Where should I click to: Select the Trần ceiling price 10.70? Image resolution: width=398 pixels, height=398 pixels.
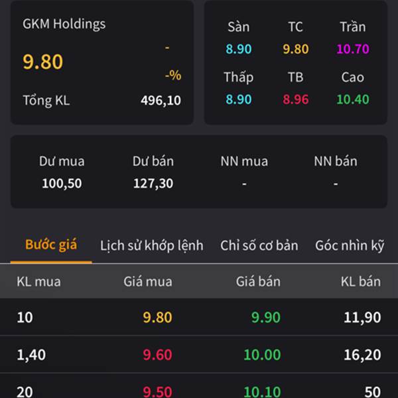coord(353,48)
